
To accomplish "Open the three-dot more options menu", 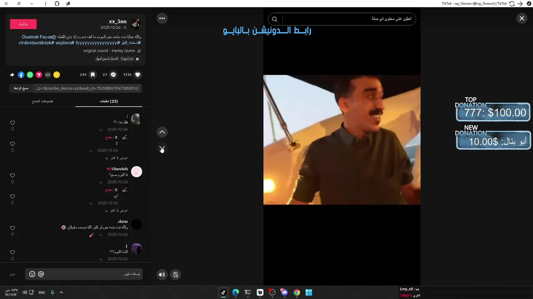I will click(x=162, y=18).
